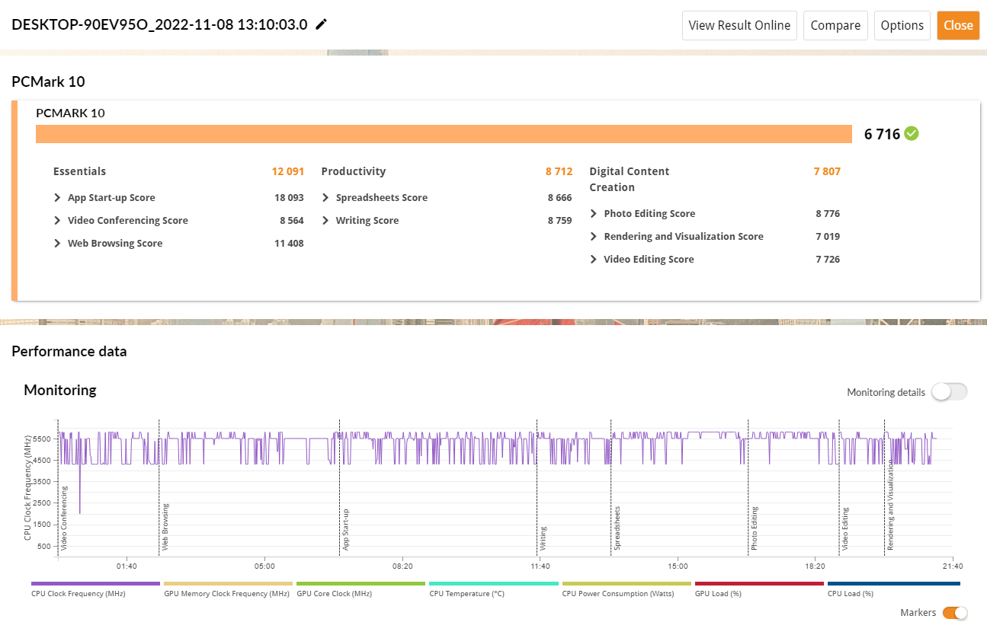
Task: Click the Web Browsing value 11 408
Action: tap(289, 244)
